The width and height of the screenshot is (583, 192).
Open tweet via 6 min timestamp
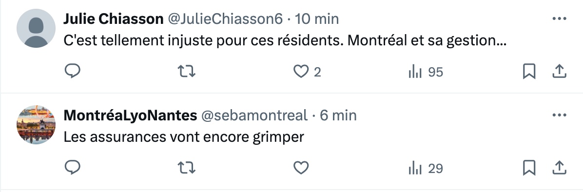[x=338, y=115]
